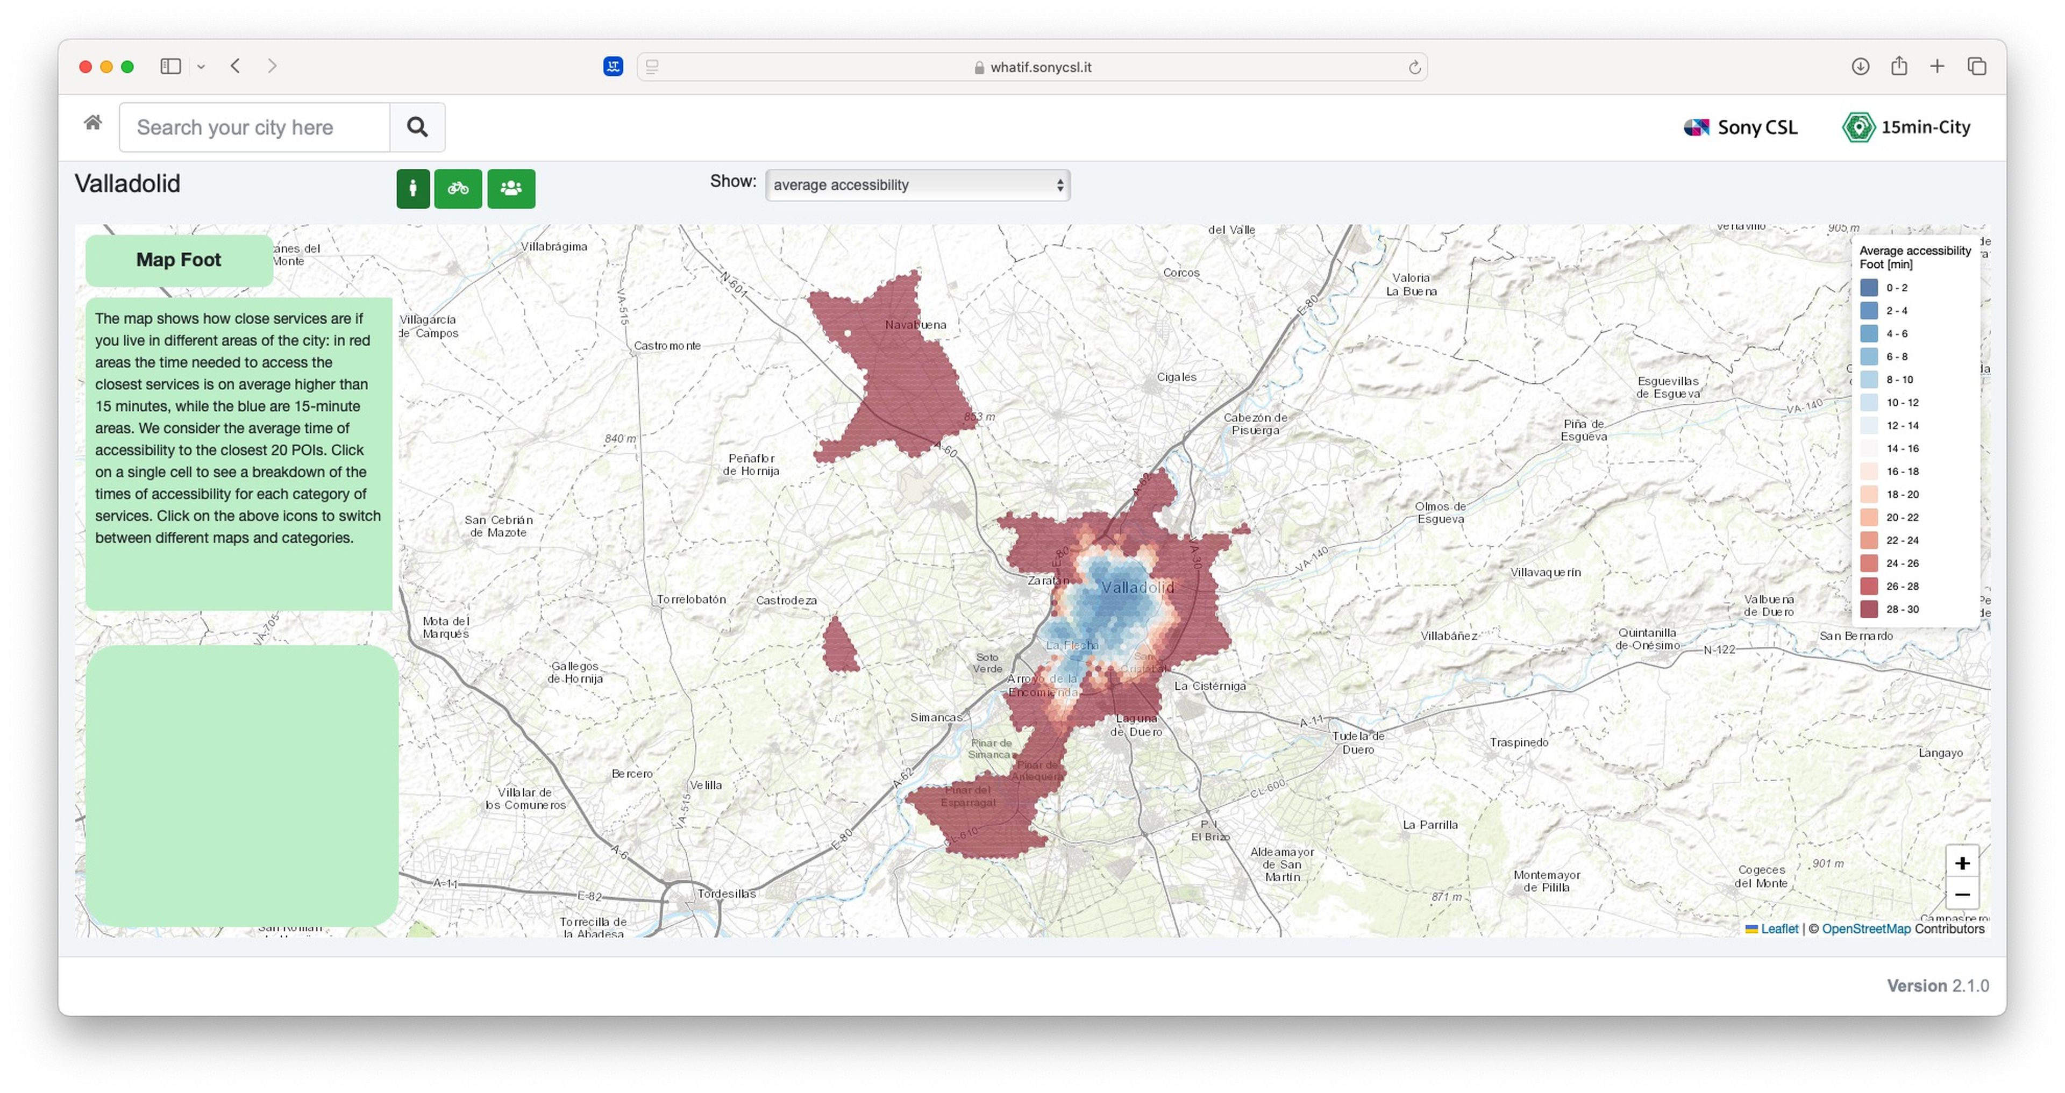The image size is (2065, 1093).
Task: Open the Share menu
Action: [1899, 66]
